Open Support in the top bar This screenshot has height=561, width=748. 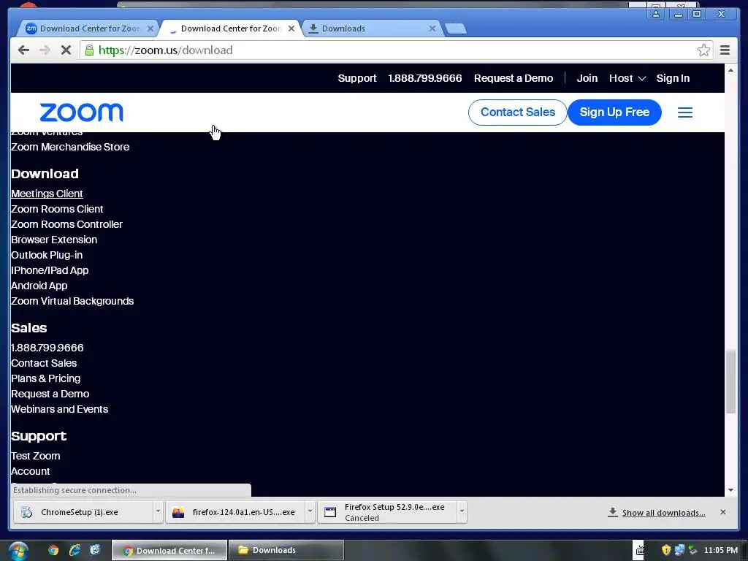(x=356, y=78)
